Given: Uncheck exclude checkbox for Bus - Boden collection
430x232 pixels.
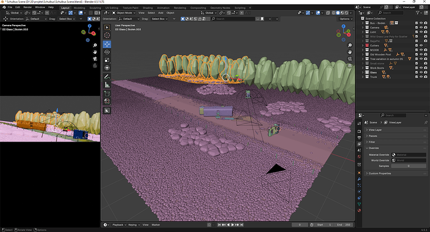Looking at the screenshot, I should 416,23.
